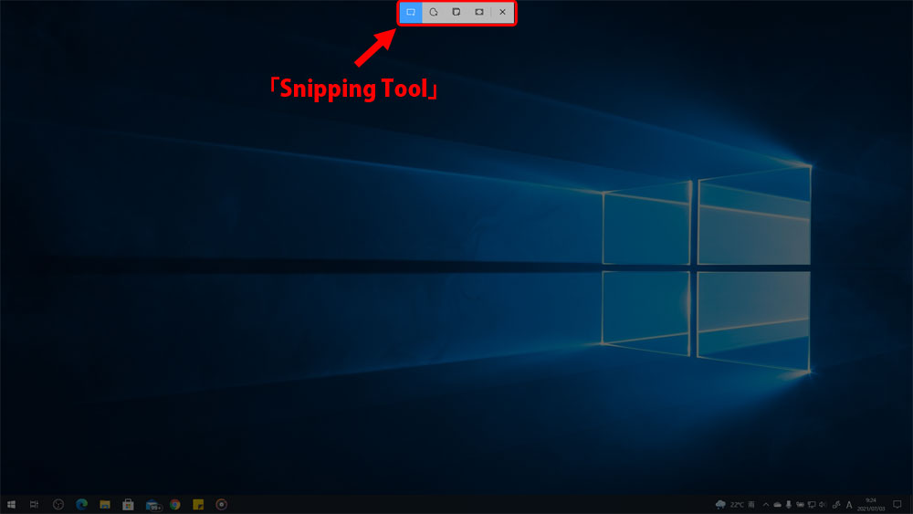Open the circular clock taskbar icon

(x=58, y=505)
